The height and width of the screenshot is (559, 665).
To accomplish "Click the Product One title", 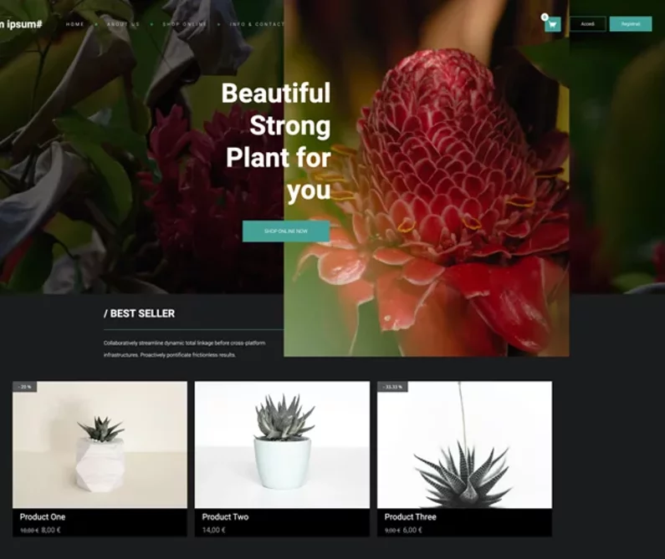I will pyautogui.click(x=43, y=516).
